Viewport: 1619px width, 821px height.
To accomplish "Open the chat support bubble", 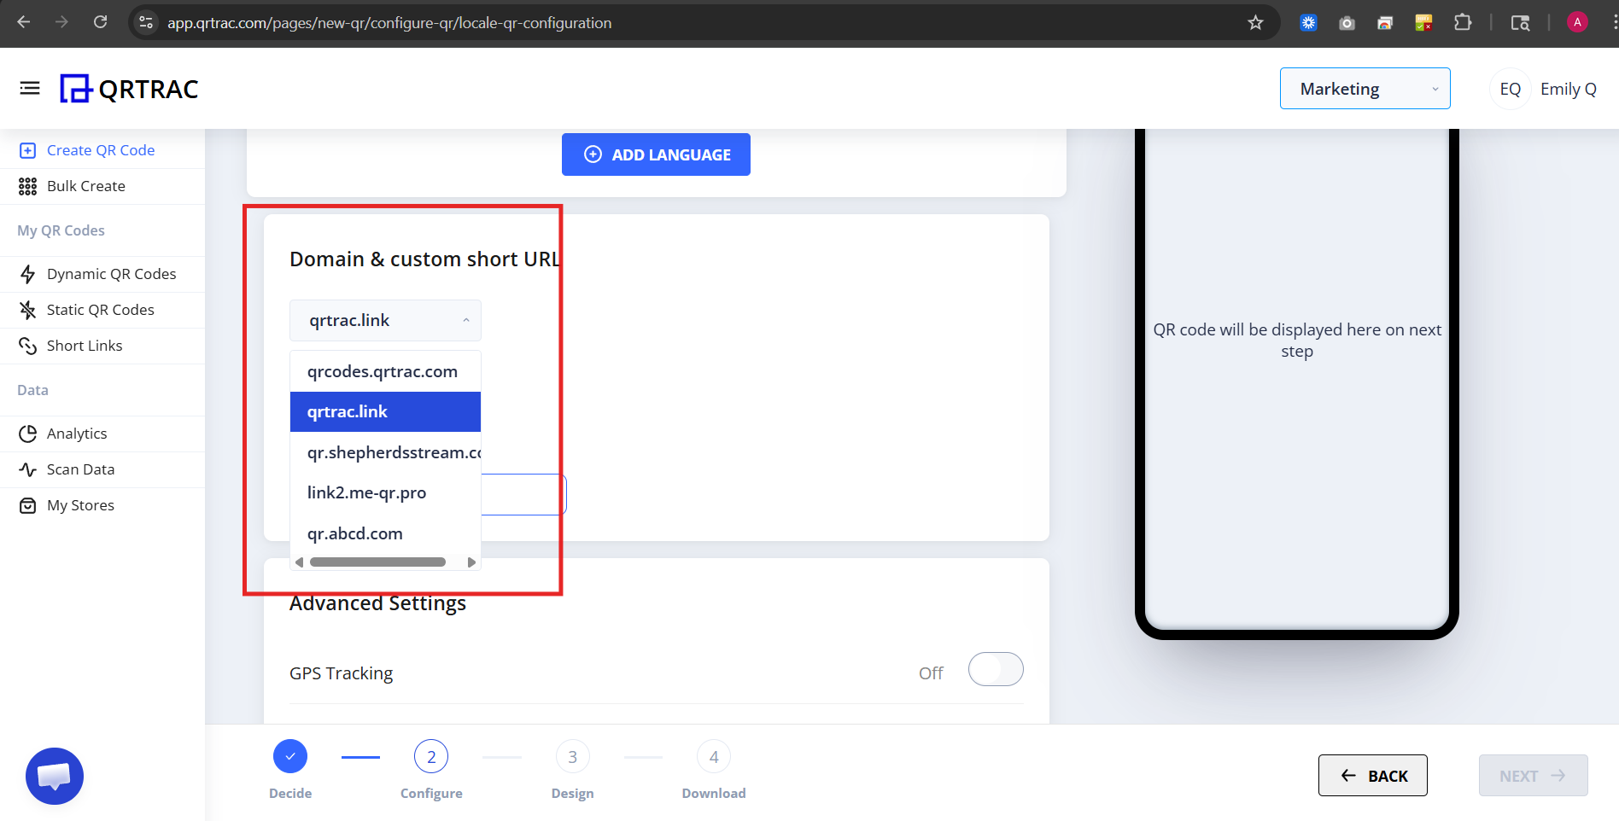I will coord(54,776).
